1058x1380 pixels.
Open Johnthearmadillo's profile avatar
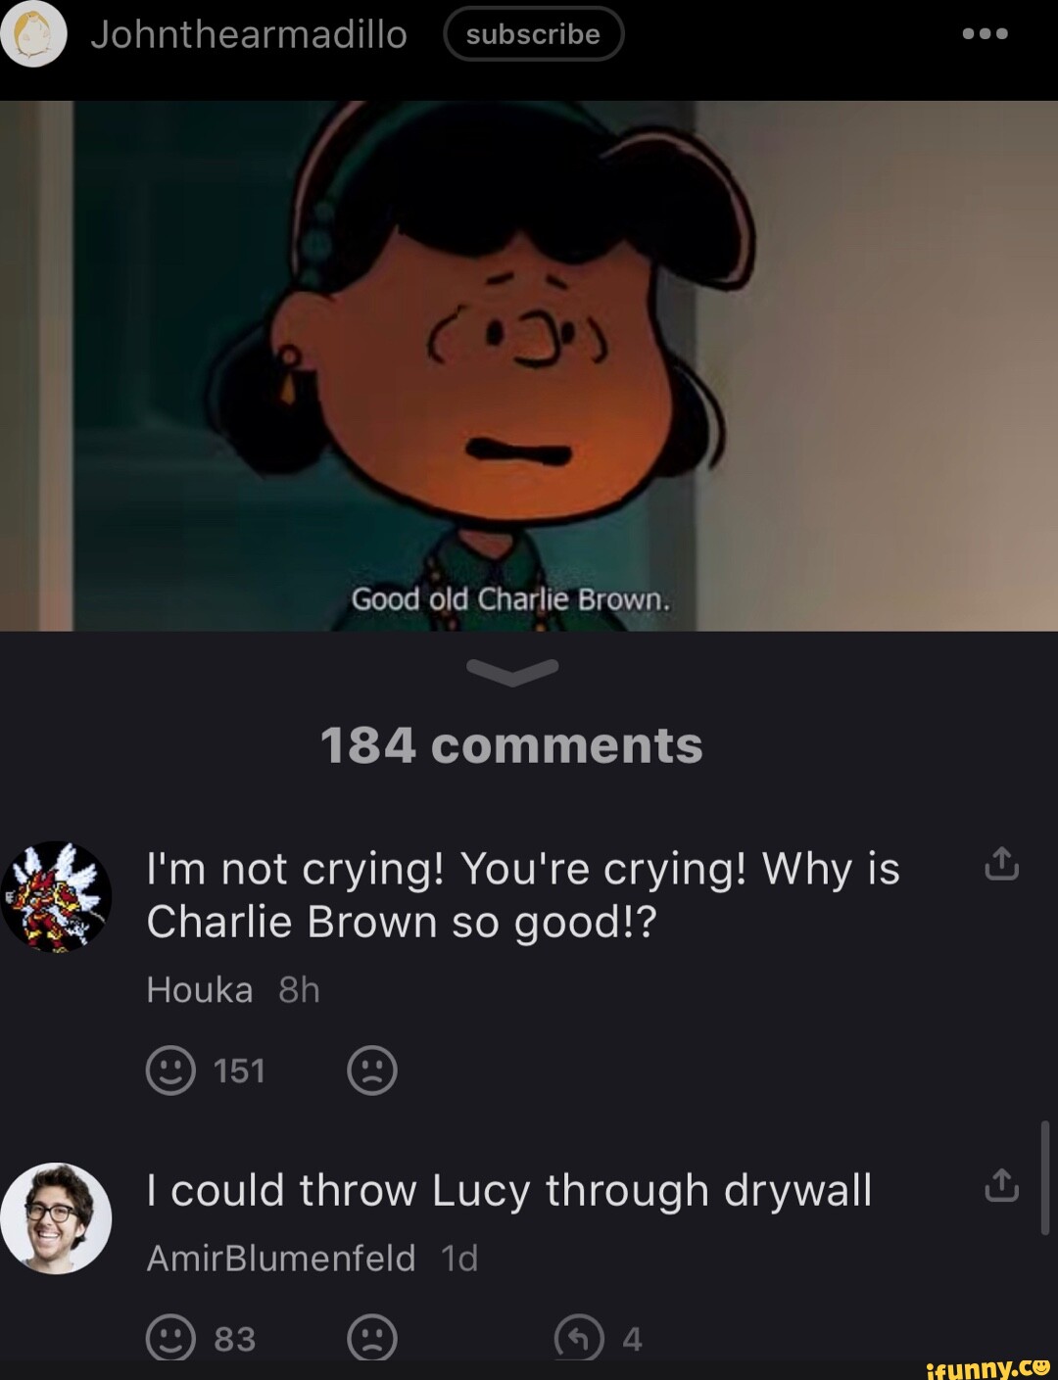[x=33, y=33]
